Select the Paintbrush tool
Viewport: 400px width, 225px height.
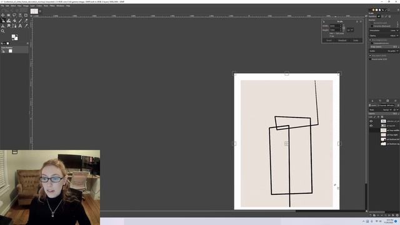(x=20, y=21)
